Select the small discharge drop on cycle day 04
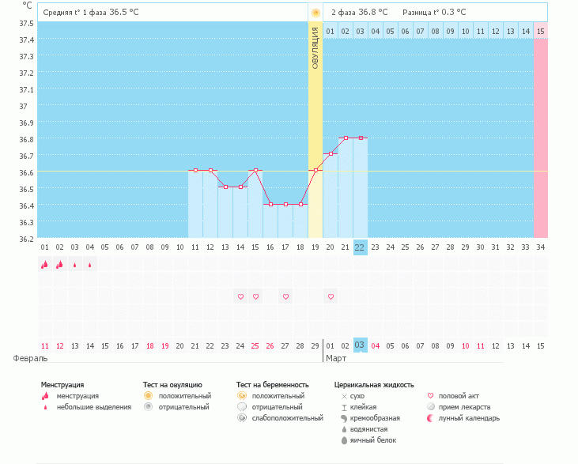This screenshot has width=578, height=464. (89, 266)
